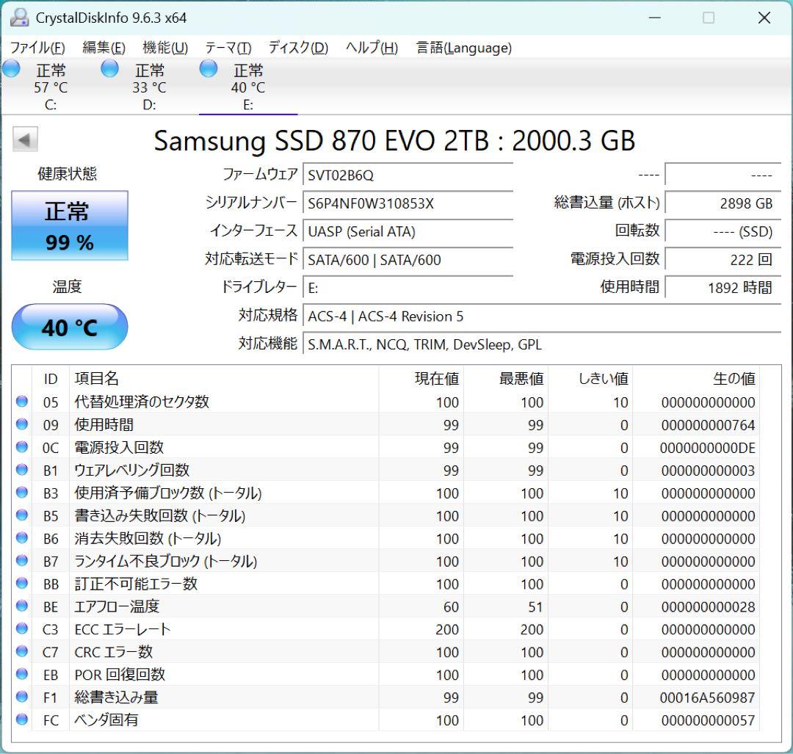Select drive E: status icon
This screenshot has height=754, width=793.
pos(208,68)
